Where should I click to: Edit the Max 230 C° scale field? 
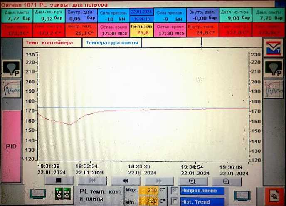point(149,190)
